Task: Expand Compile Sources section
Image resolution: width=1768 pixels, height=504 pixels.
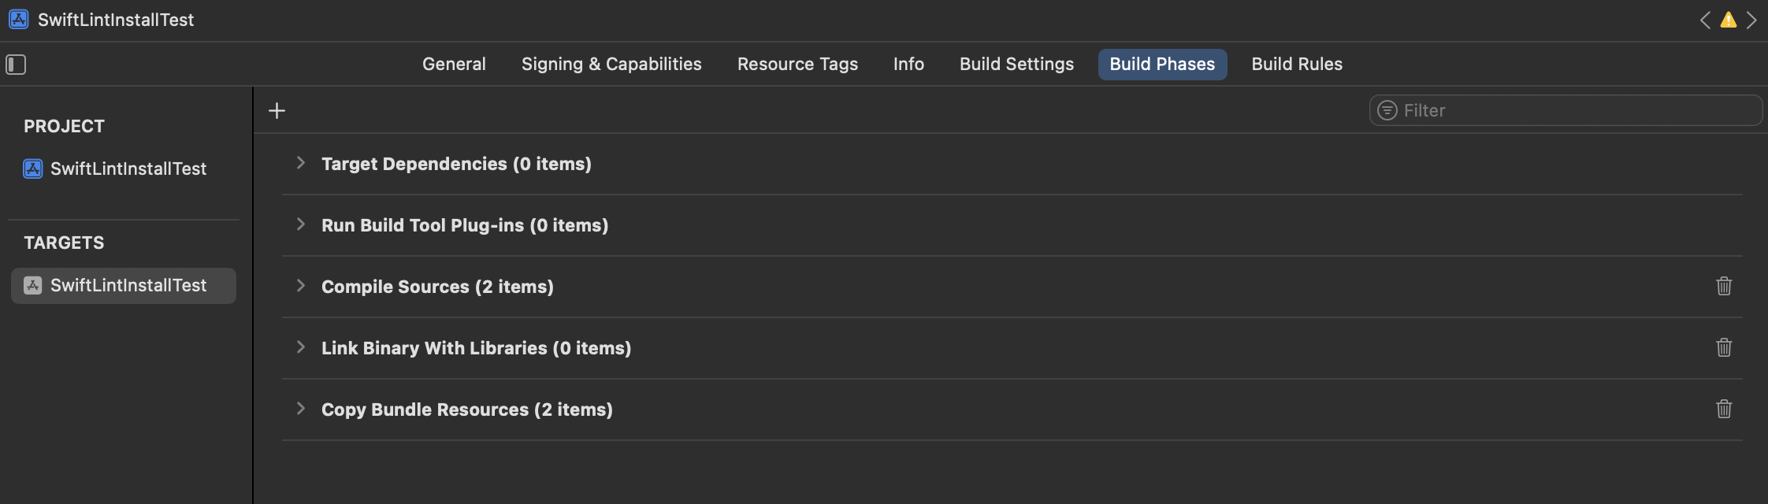Action: [300, 286]
